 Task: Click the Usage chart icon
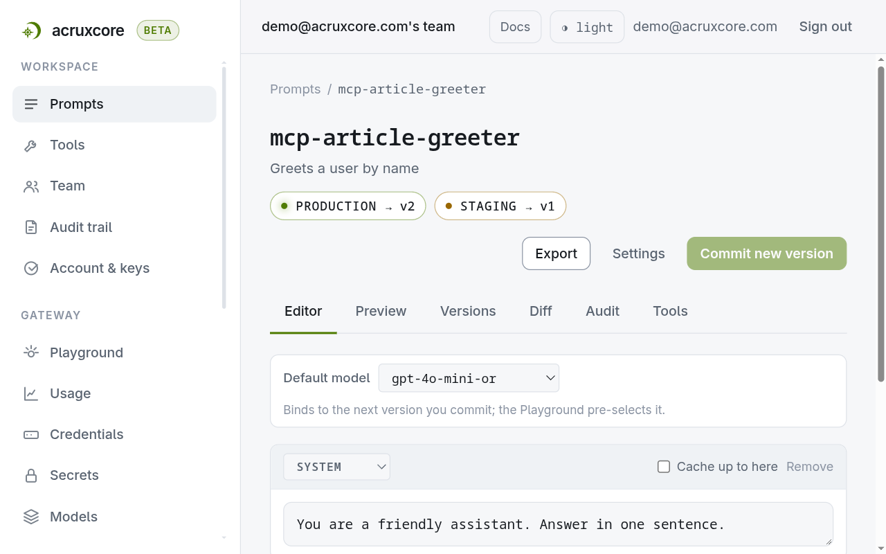31,393
